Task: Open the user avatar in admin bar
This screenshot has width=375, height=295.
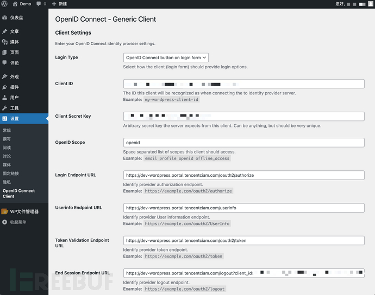Action: 371,4
